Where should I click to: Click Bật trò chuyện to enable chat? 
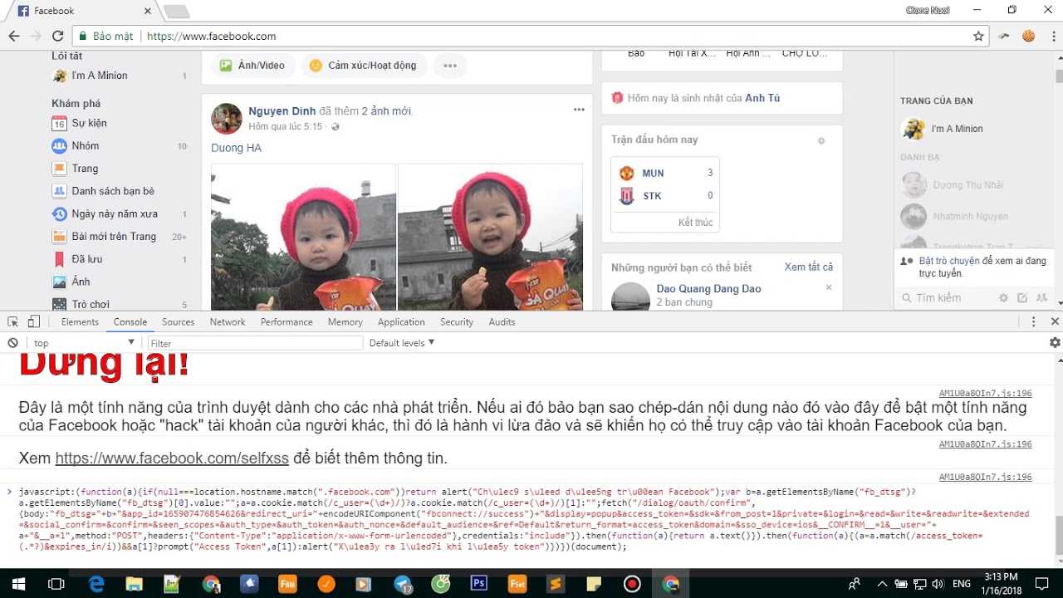click(x=950, y=261)
